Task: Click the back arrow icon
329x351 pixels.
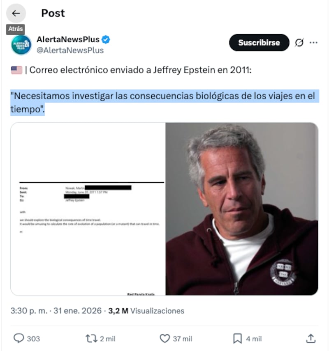Action: (x=16, y=13)
